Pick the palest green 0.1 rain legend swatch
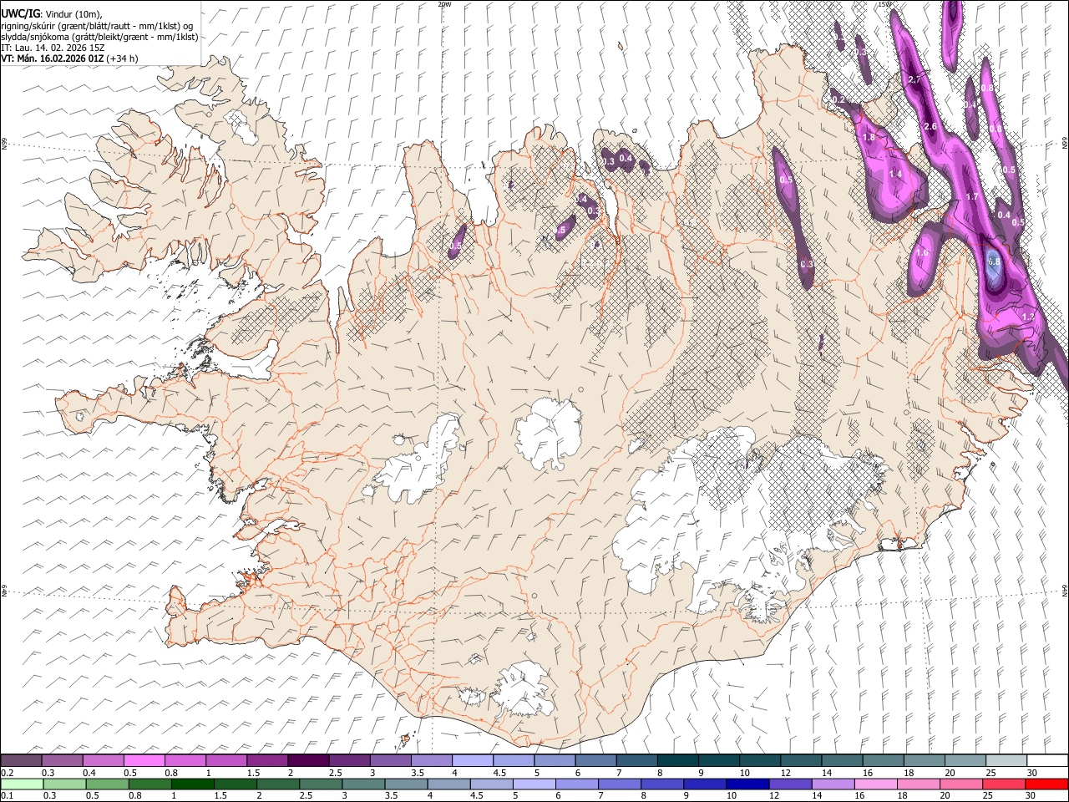1069x802 pixels. coord(21,784)
